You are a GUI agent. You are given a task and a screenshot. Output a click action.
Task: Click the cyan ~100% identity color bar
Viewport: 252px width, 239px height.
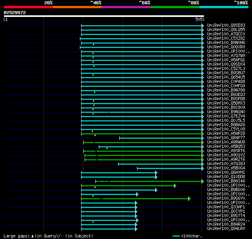point(224,7)
